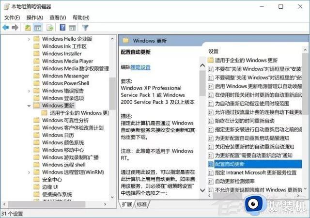Click the policy icon for 关闭安装更新时的自动重新启动通知
Screen dimensions: 310x218
coord(211,147)
